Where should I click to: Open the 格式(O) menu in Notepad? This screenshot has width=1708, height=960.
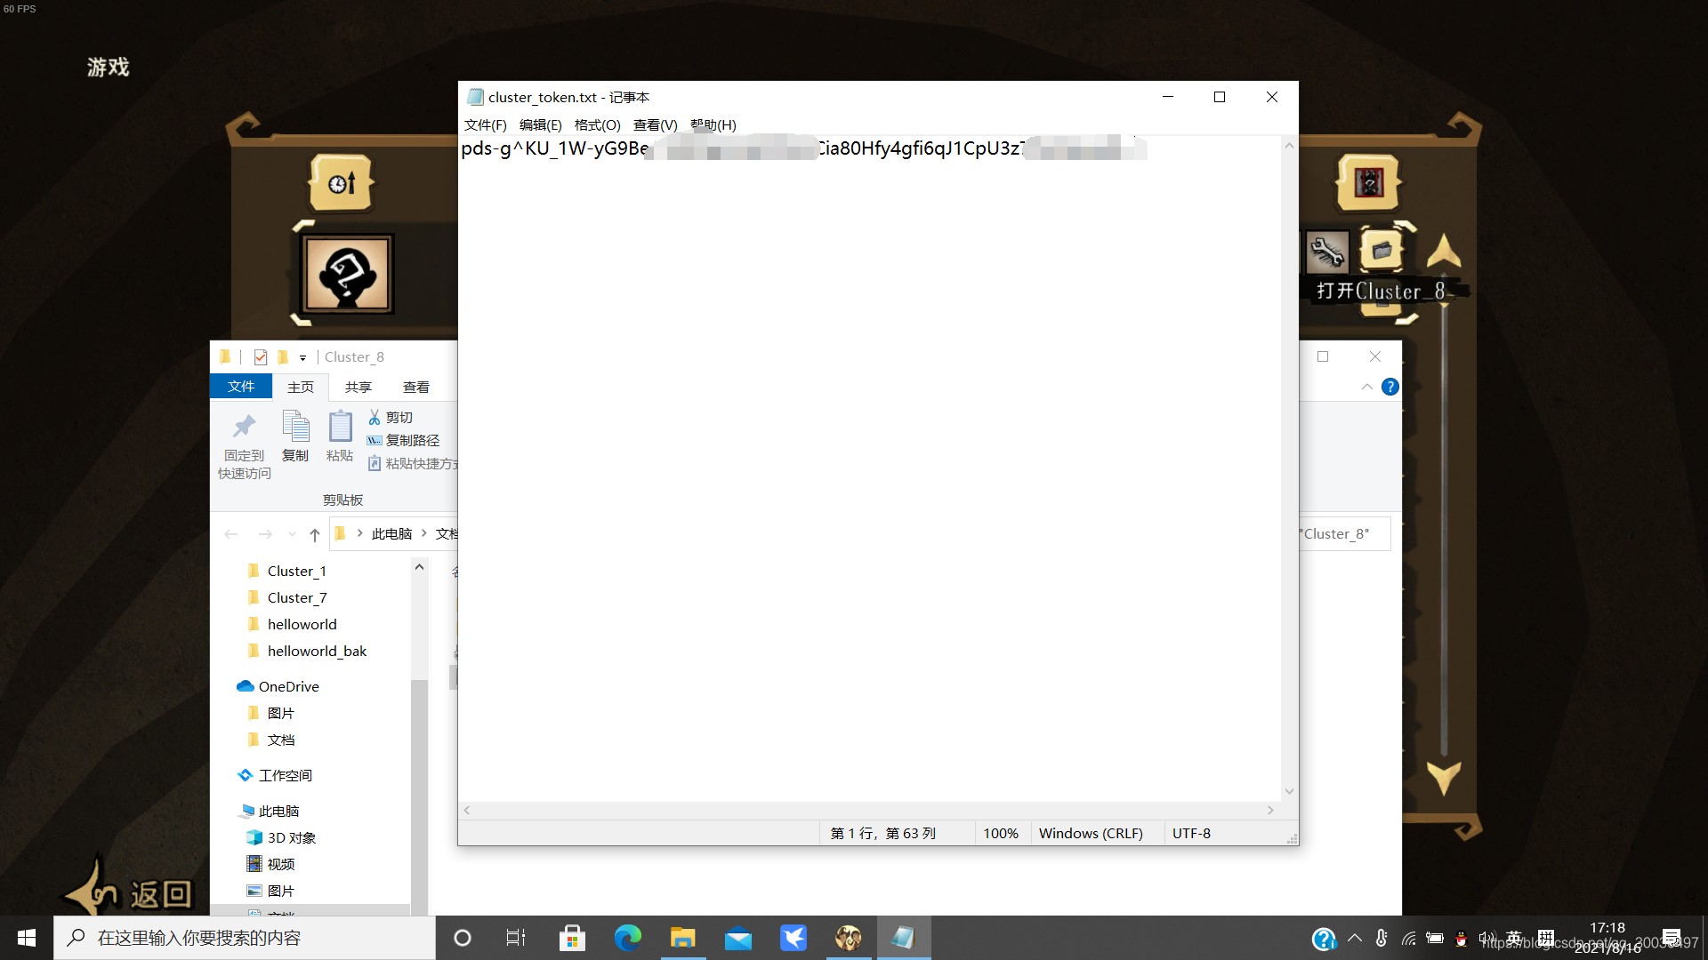point(597,125)
